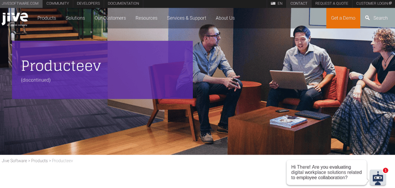395x188 pixels.
Task: Click Products breadcrumb link
Action: tap(39, 161)
